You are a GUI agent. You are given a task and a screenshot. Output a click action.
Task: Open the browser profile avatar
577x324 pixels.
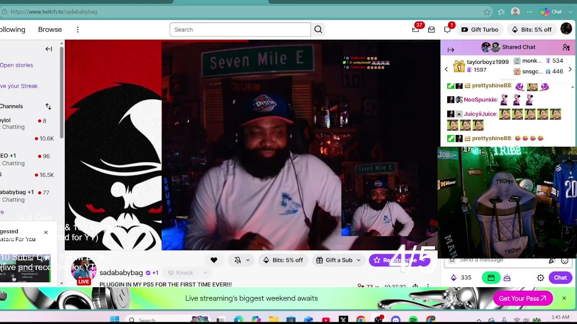click(515, 12)
